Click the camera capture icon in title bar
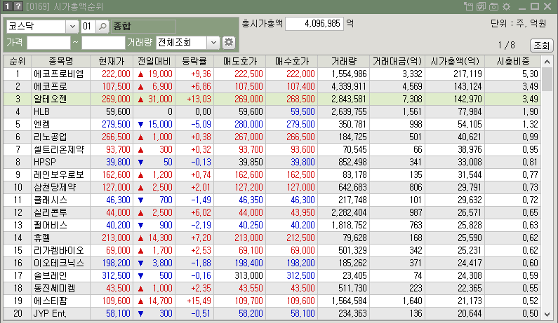Viewport: 558px width, 323px height. pos(493,6)
